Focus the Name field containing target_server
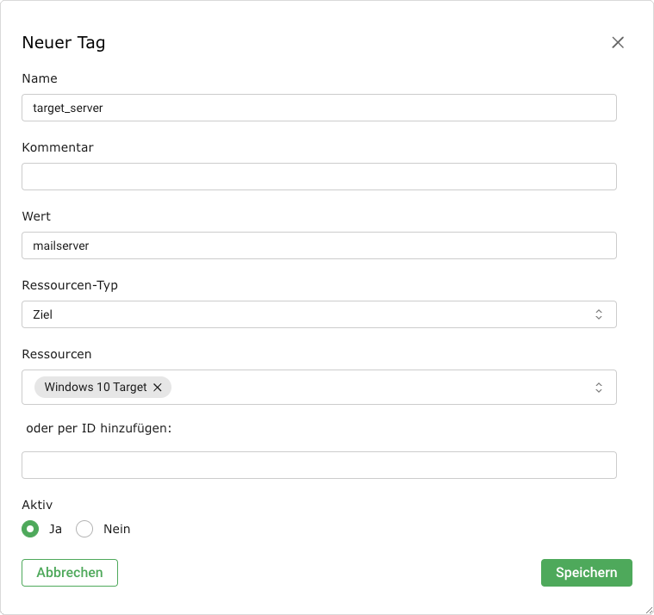Screen dimensions: 654x615 point(319,108)
